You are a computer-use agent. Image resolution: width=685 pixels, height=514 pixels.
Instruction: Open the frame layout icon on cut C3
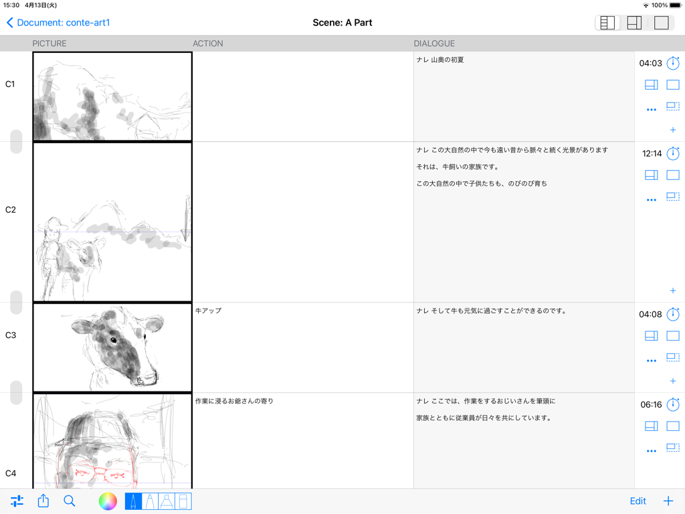pyautogui.click(x=651, y=336)
